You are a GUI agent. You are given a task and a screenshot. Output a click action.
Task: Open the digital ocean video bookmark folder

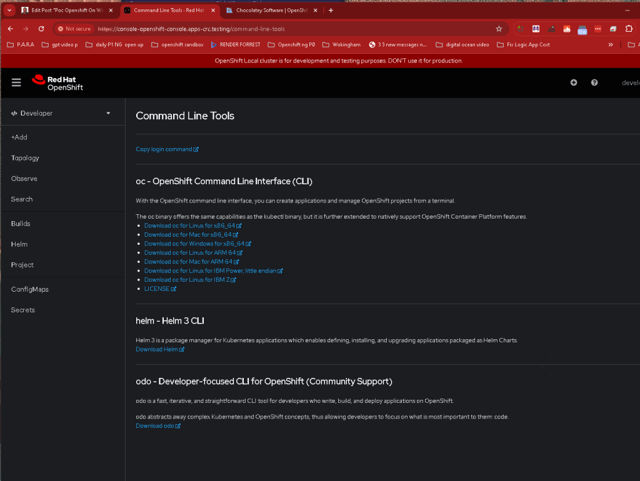point(462,44)
